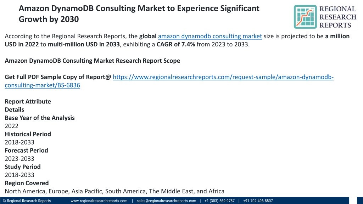
Task: Click the sales@regionalresearchreports.com email in footer
Action: point(166,201)
